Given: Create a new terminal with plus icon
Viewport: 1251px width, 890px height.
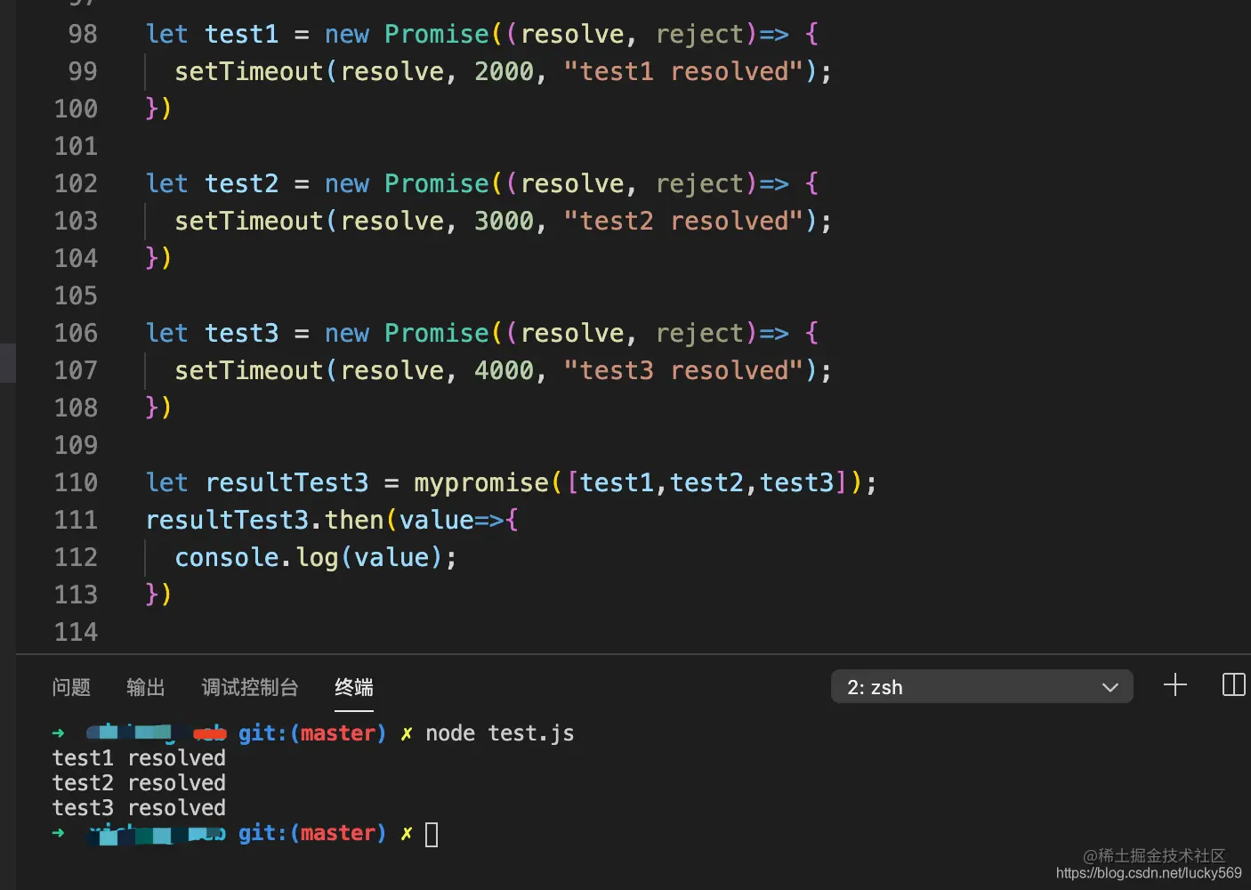Looking at the screenshot, I should click(x=1174, y=685).
